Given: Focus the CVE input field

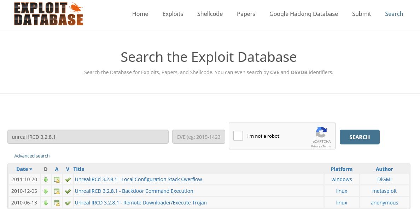Looking at the screenshot, I should (198, 137).
